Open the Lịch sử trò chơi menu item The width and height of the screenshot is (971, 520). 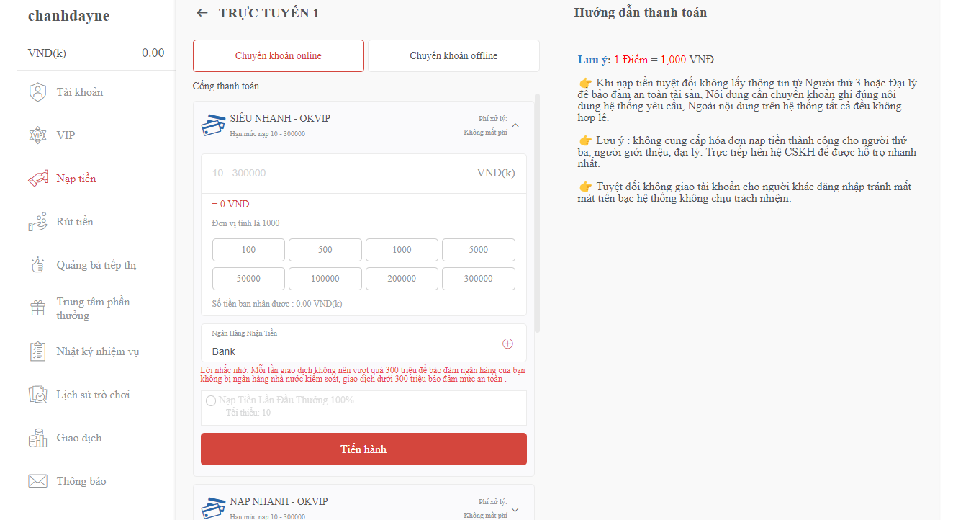pos(96,395)
